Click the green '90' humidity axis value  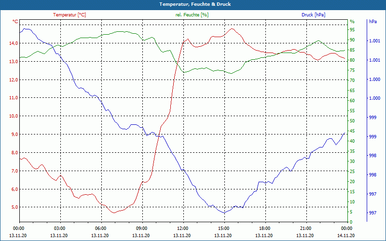click(x=352, y=40)
